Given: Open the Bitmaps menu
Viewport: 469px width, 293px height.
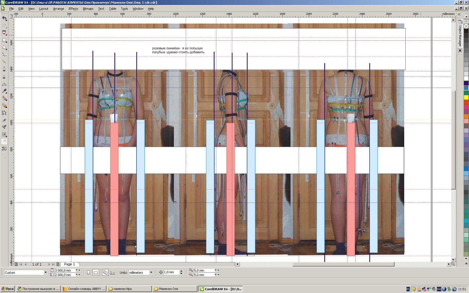Looking at the screenshot, I should [x=88, y=9].
